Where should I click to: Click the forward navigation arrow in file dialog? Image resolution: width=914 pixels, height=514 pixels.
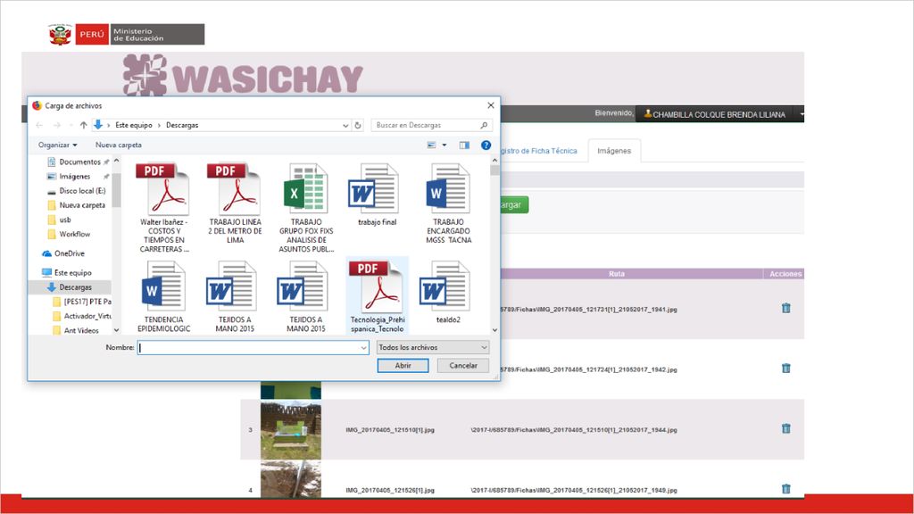click(x=56, y=125)
